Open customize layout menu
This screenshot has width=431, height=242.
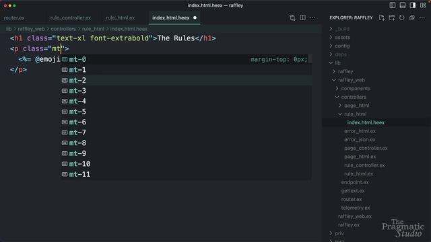423,5
